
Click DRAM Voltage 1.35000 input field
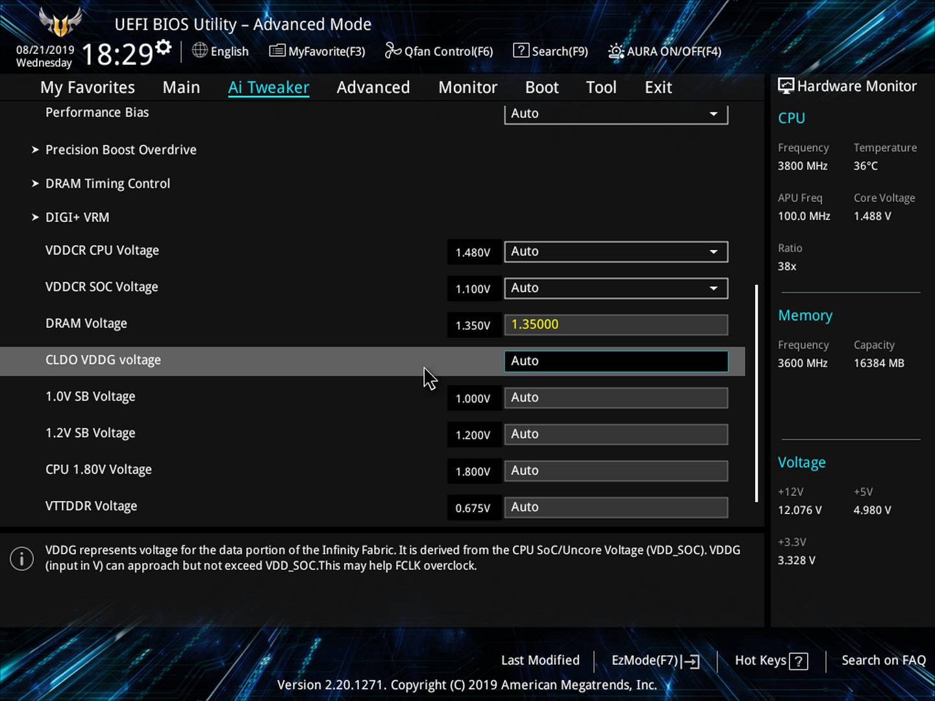[x=616, y=325]
